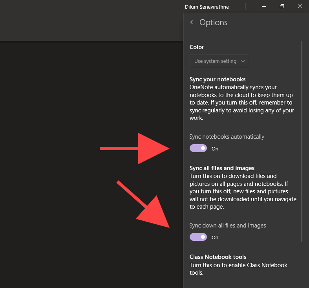
Task: Click the Sync notebooks automatically label
Action: click(x=227, y=137)
